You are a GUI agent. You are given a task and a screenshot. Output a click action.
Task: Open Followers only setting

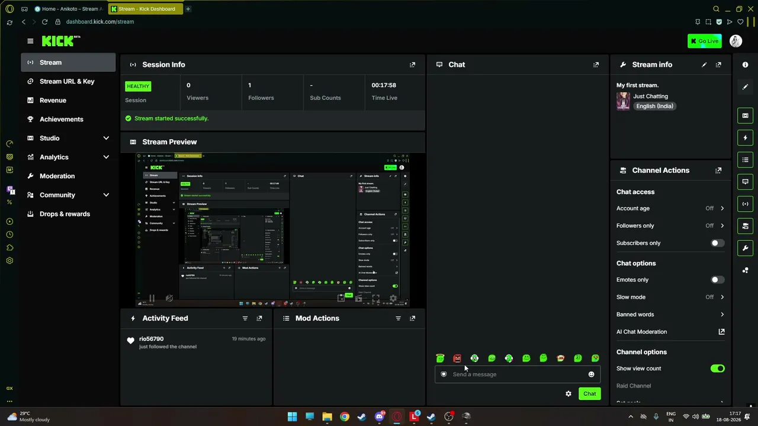click(x=670, y=225)
